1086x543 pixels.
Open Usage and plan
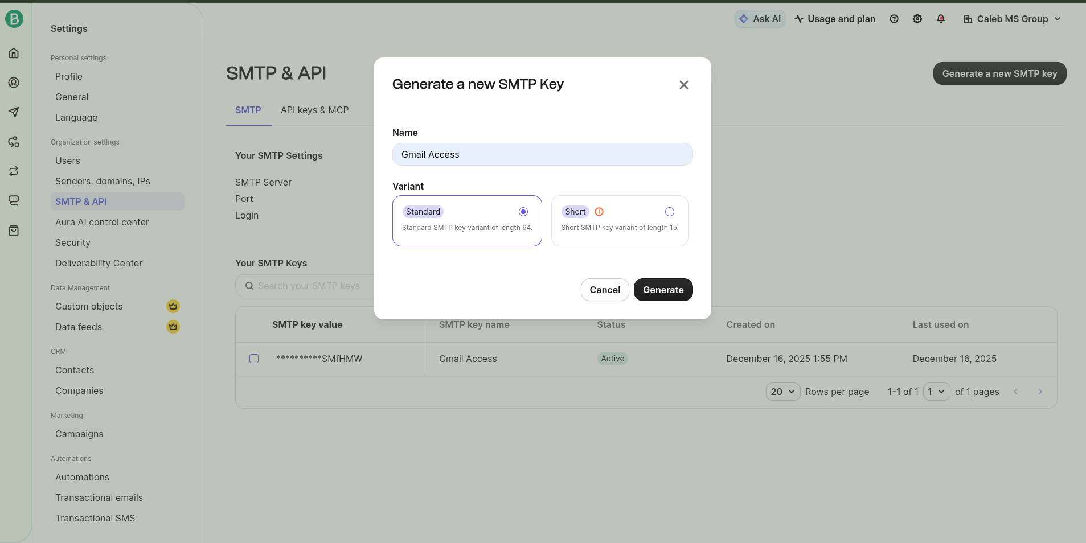coord(835,19)
